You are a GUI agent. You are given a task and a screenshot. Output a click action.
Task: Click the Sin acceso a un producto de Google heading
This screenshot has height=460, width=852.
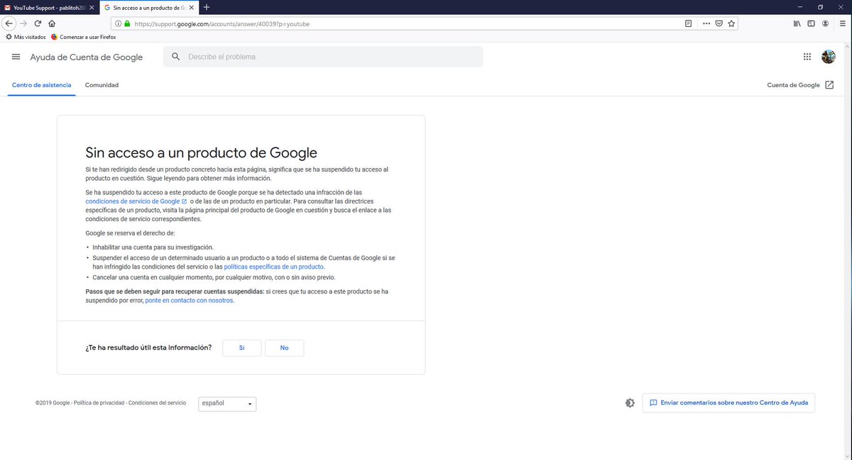click(x=201, y=152)
